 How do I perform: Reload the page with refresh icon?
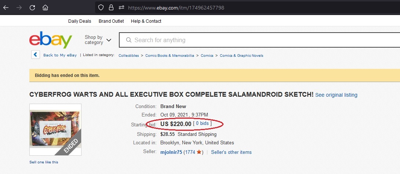32,8
